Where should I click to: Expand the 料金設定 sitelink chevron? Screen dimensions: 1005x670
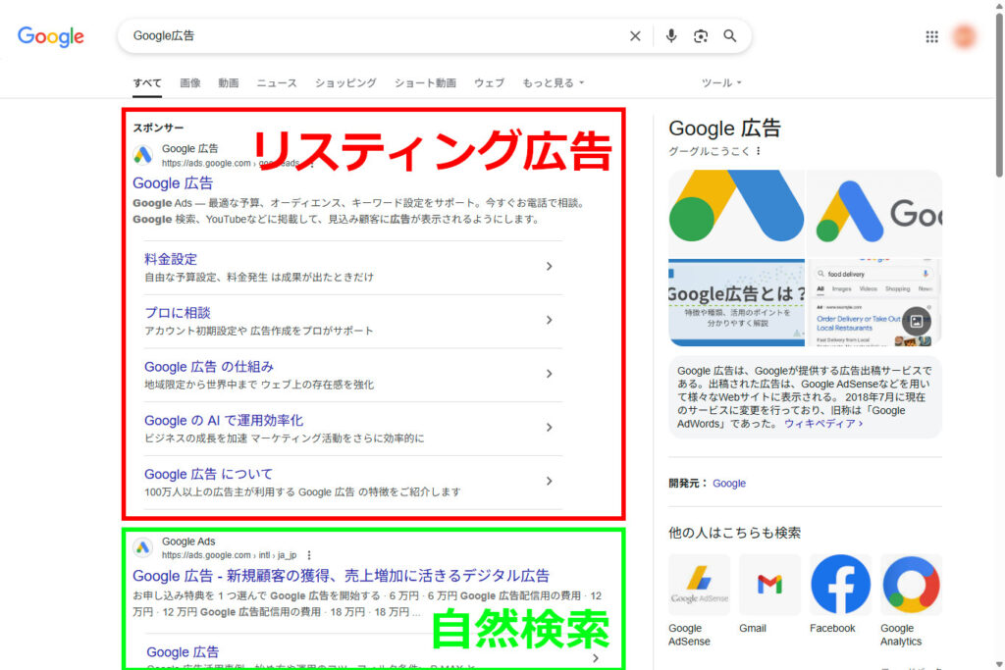click(550, 266)
